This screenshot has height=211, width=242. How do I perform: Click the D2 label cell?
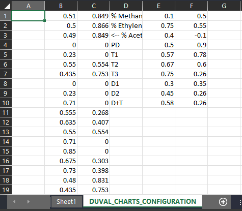point(126,93)
